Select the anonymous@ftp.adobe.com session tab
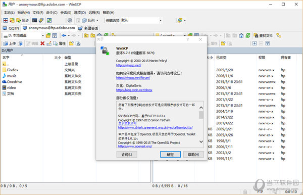Viewport: 303px width, 195px height. (x=49, y=28)
